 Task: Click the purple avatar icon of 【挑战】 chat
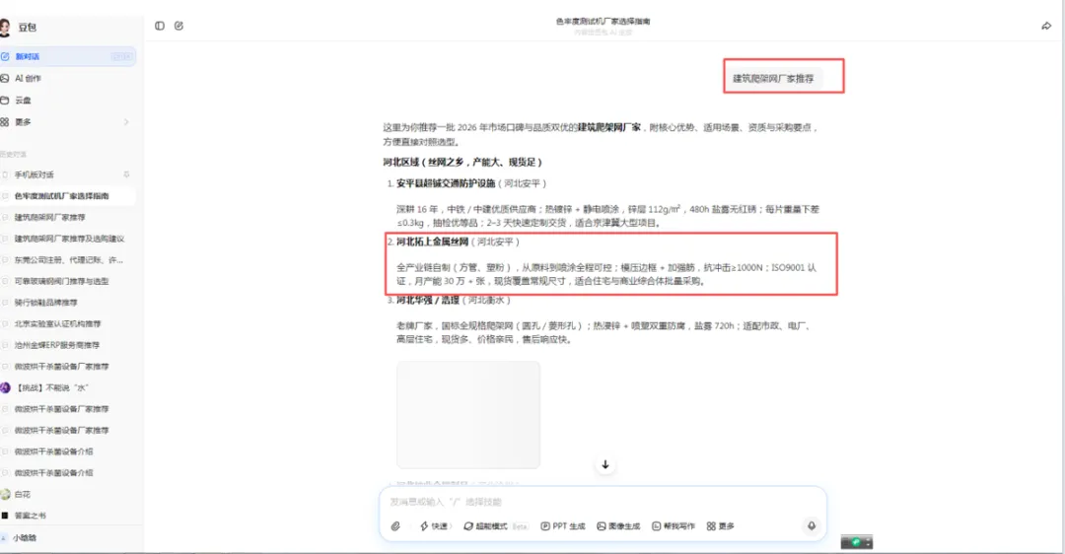pos(6,387)
